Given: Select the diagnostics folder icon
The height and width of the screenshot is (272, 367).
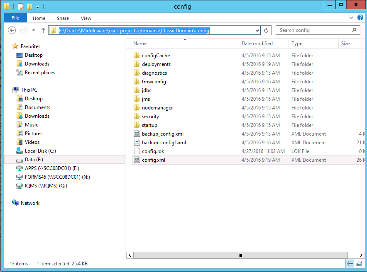Looking at the screenshot, I should 137,73.
